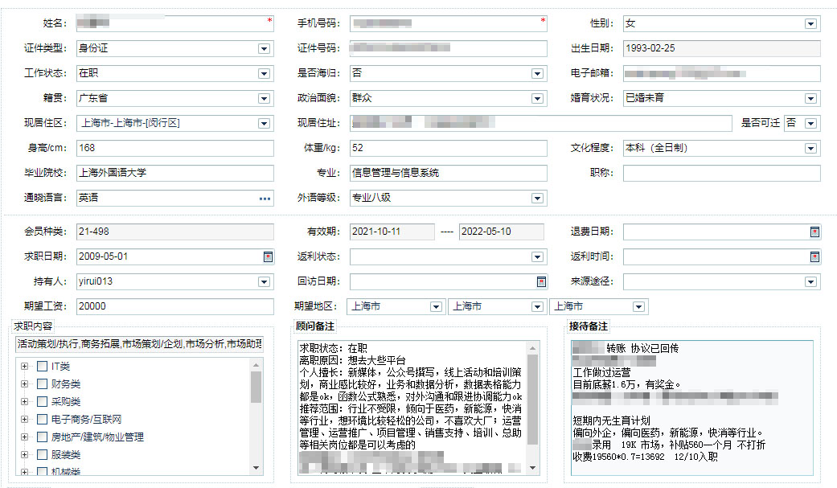
Task: Open the 通晓语言 ellipsis selector
Action: pos(265,198)
